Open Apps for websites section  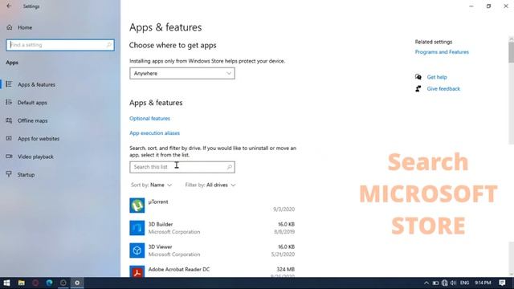(39, 139)
